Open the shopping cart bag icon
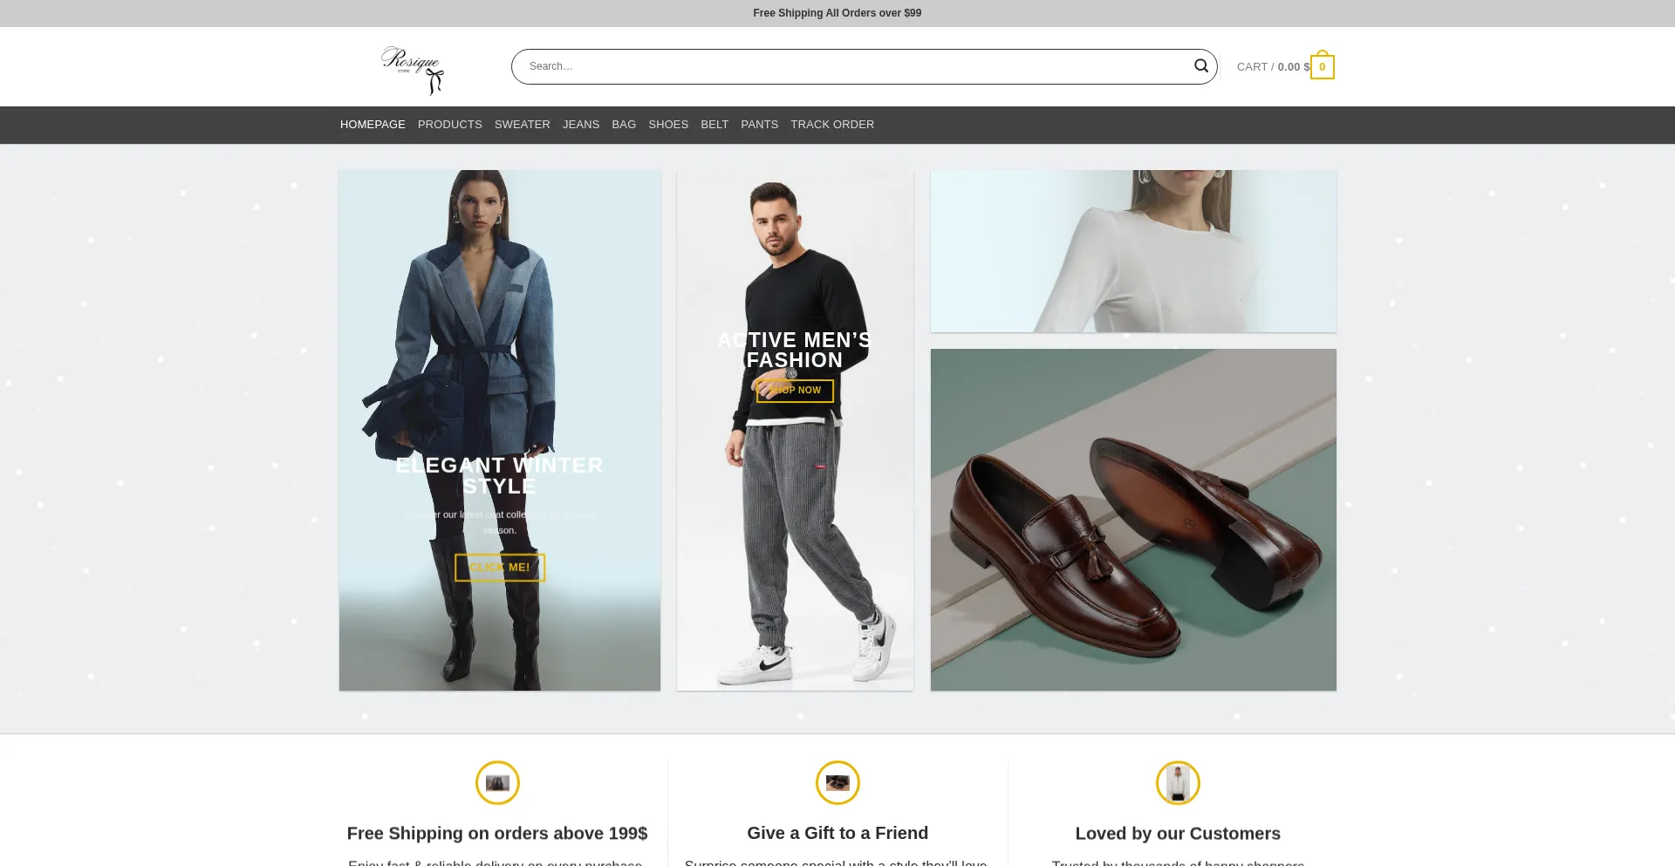1675x866 pixels. point(1322,67)
